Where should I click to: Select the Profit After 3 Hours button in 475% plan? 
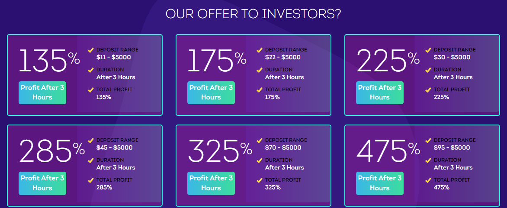click(x=380, y=183)
